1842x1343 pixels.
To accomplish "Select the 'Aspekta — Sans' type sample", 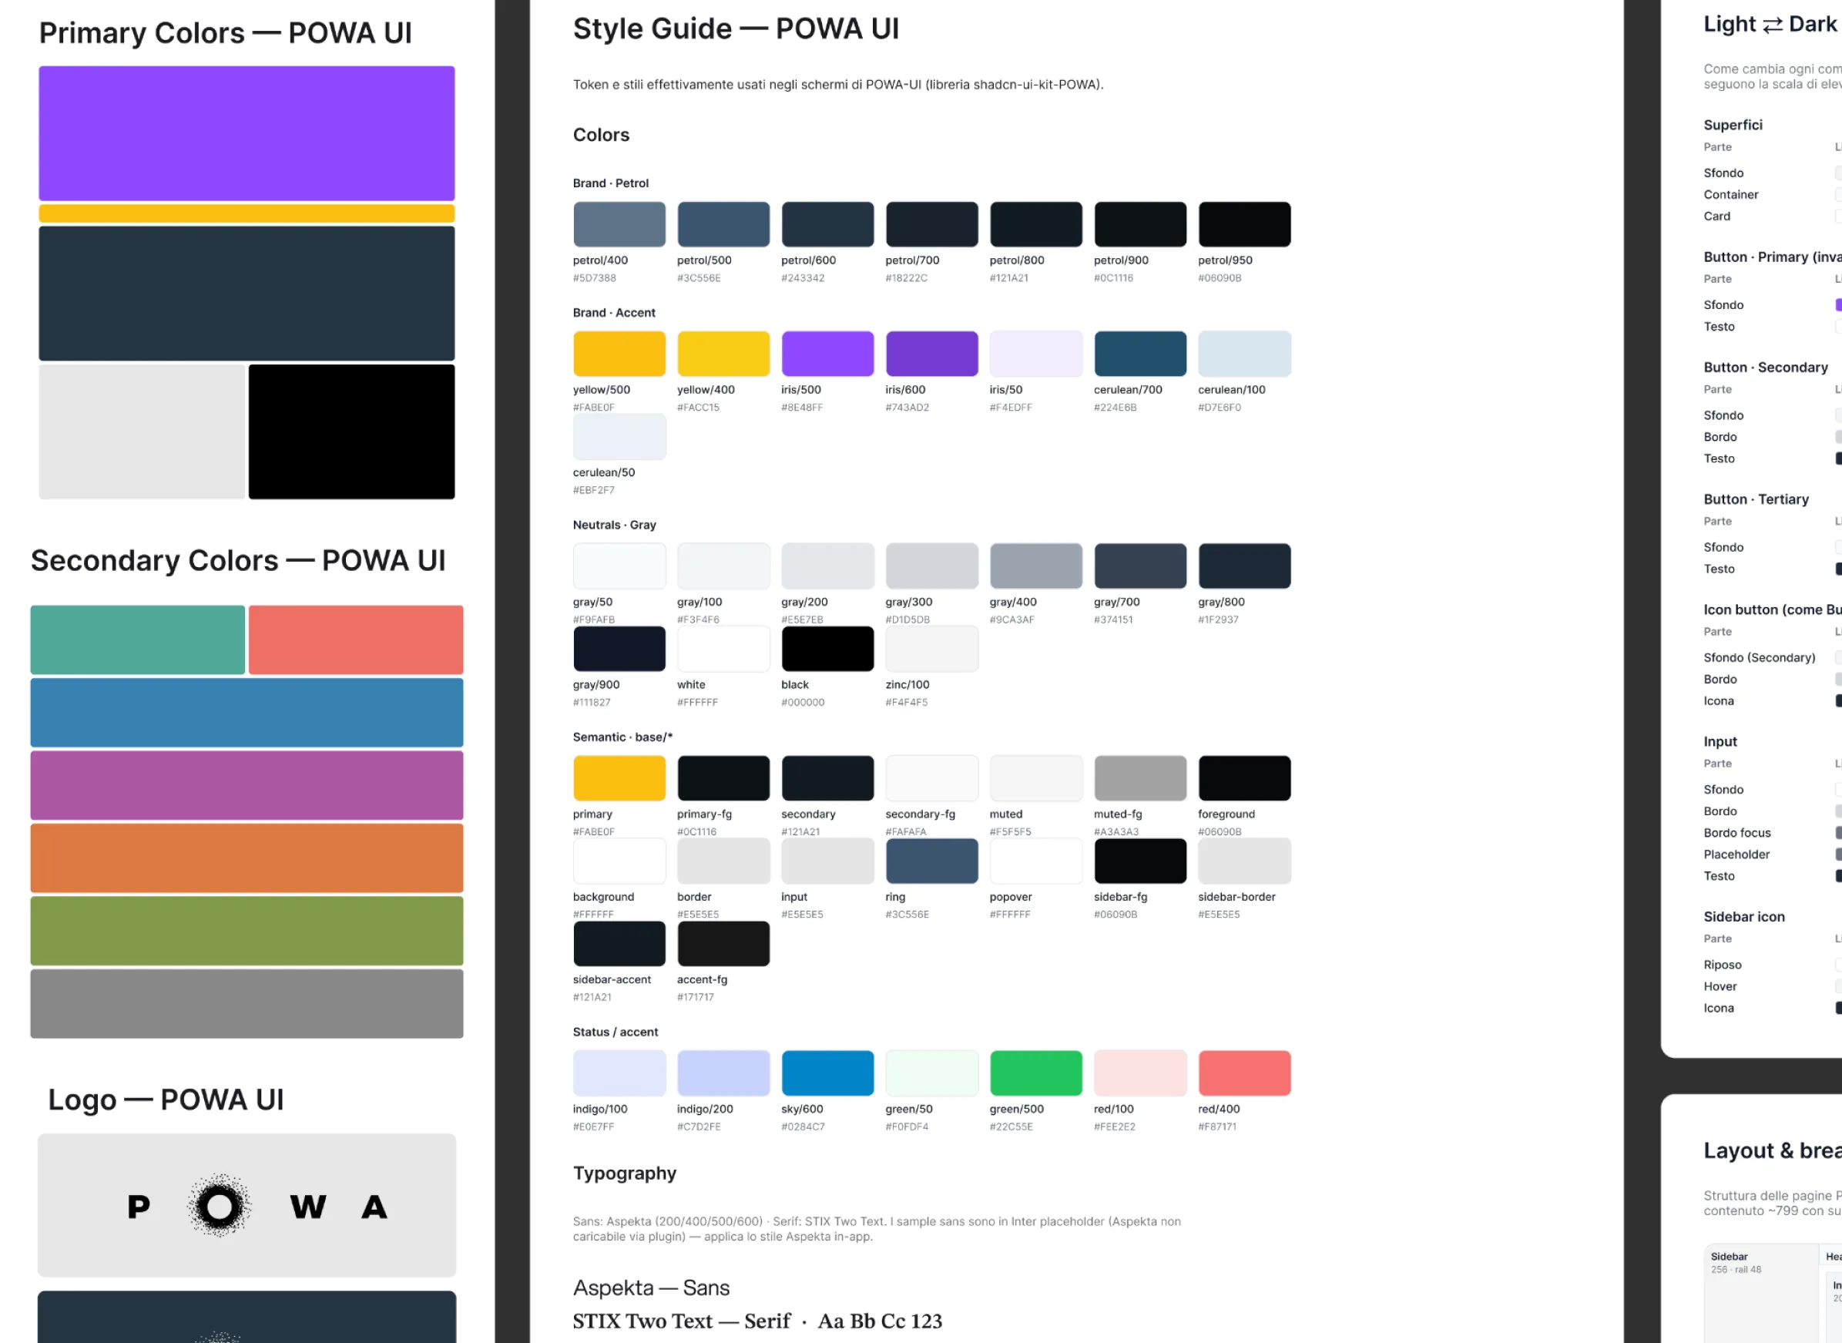I will (x=651, y=1288).
